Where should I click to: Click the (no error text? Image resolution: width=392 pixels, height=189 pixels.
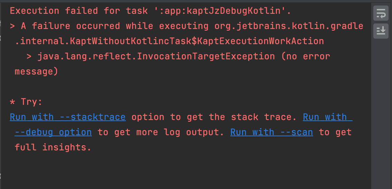pyautogui.click(x=306, y=56)
